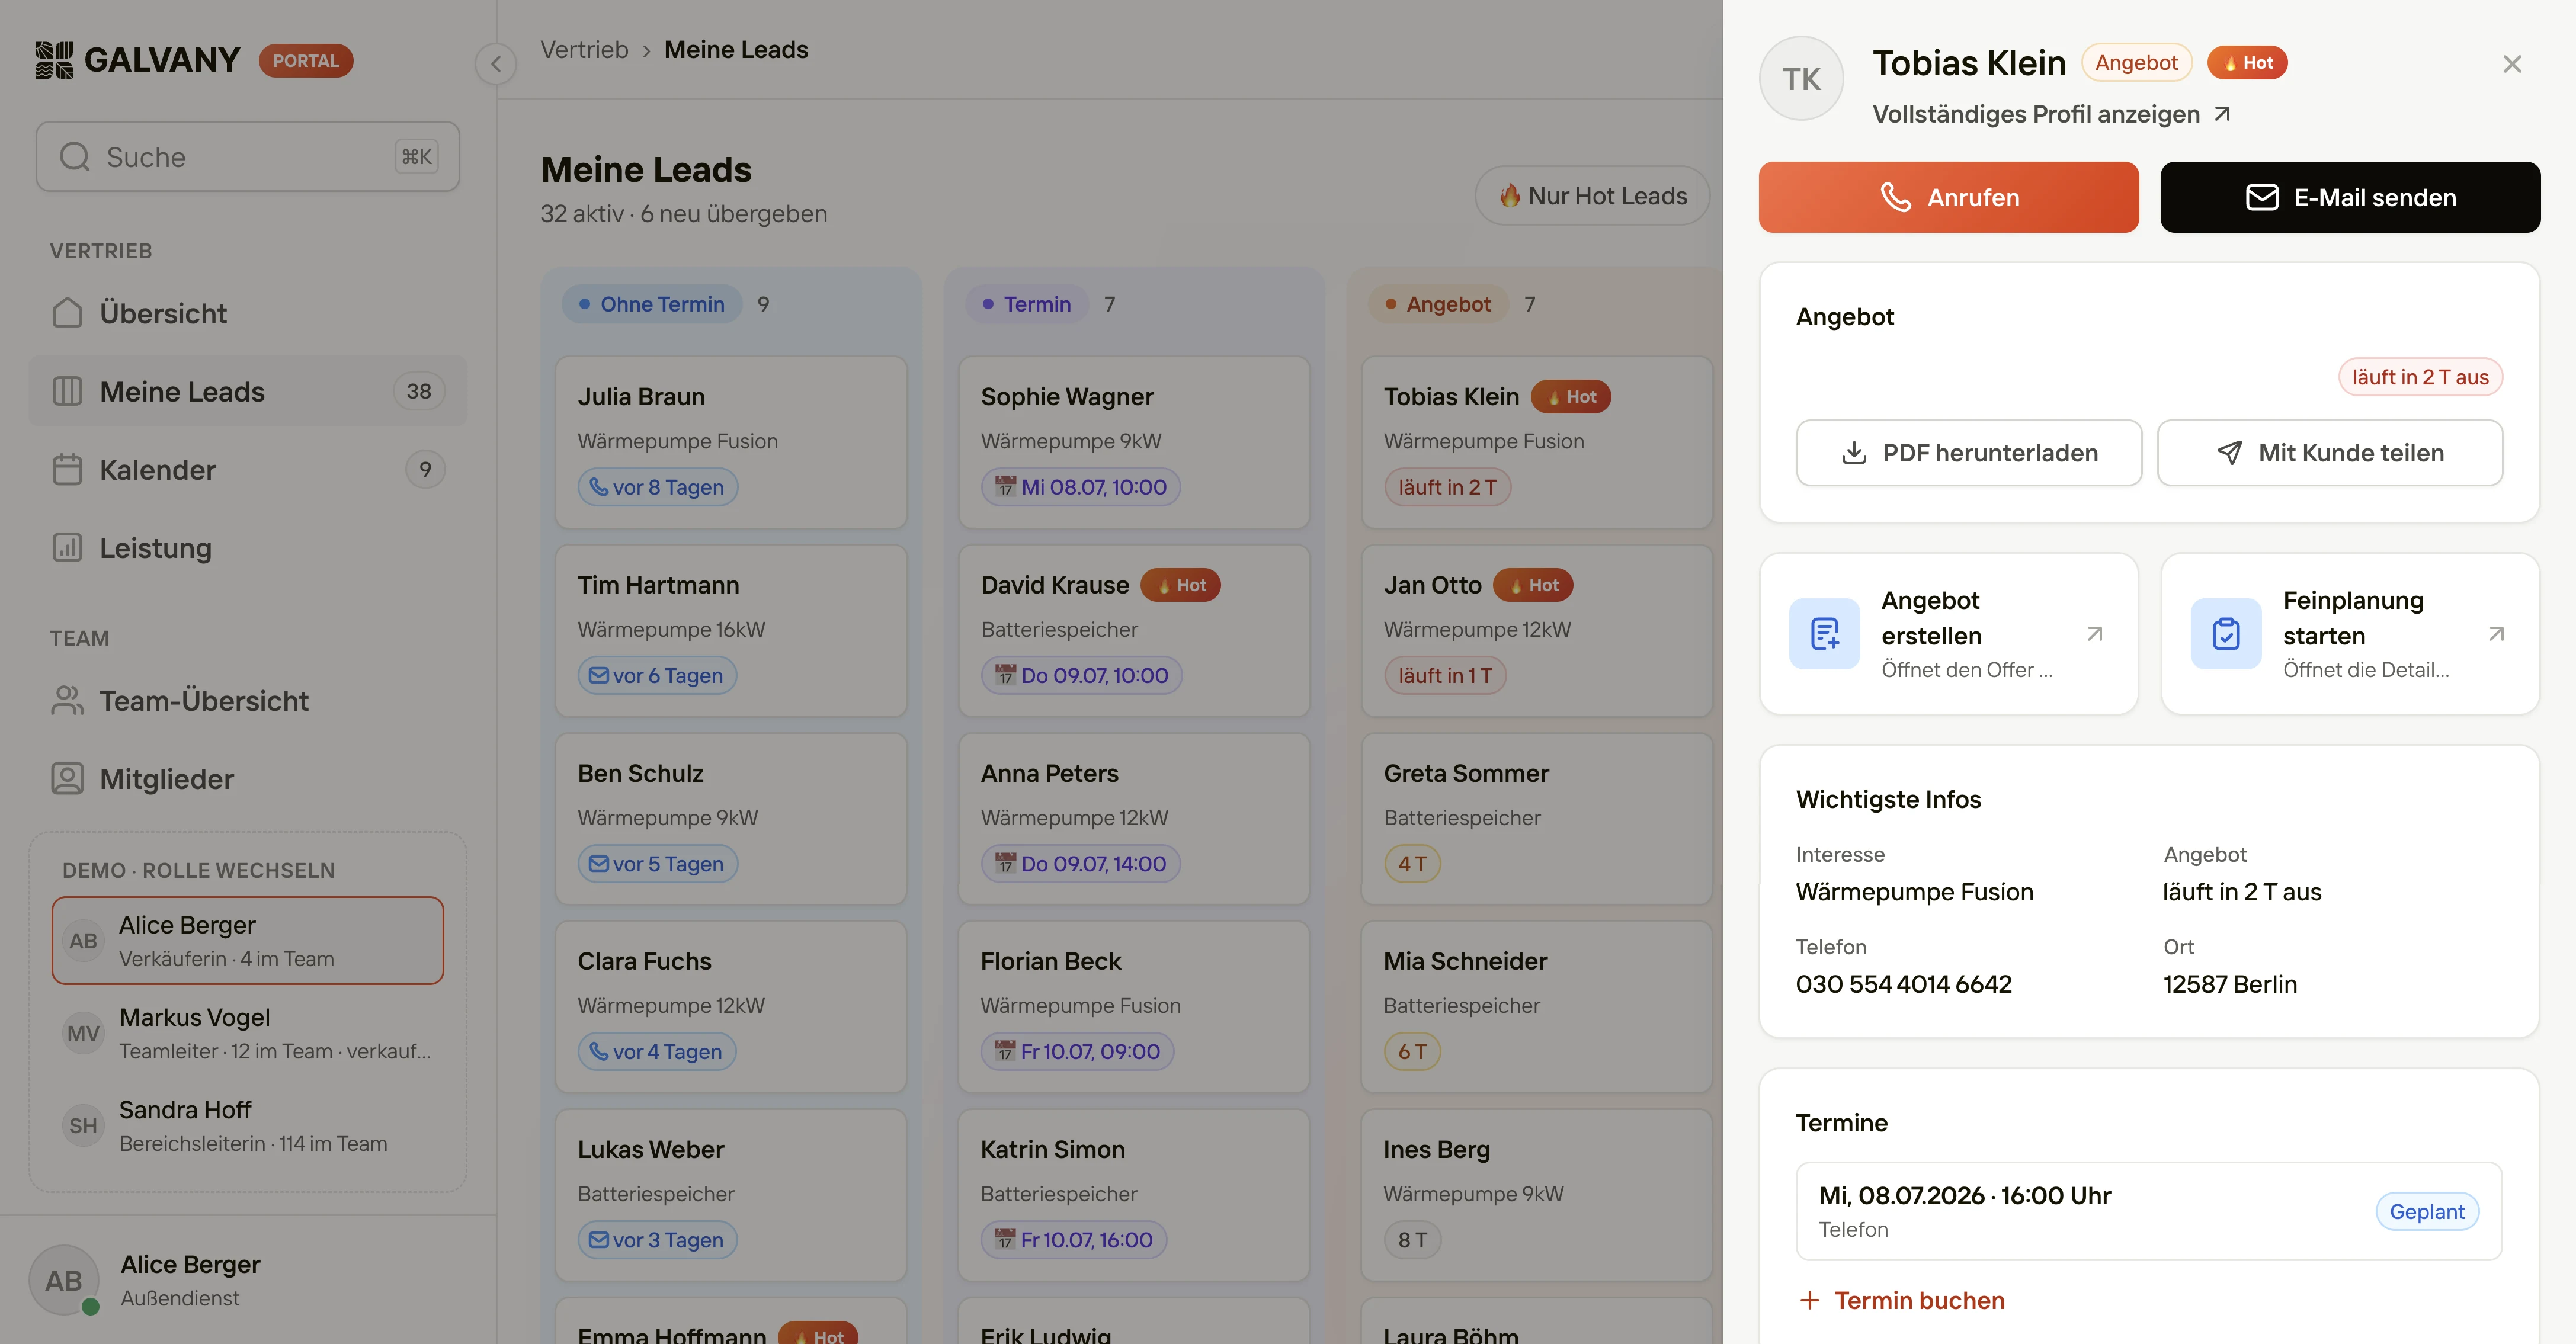Screen dimensions: 2576x1344
Task: Click the Anrufen call button
Action: (1949, 197)
